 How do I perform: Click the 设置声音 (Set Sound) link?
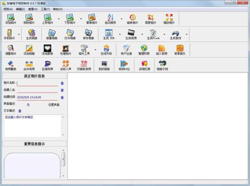coord(54,105)
